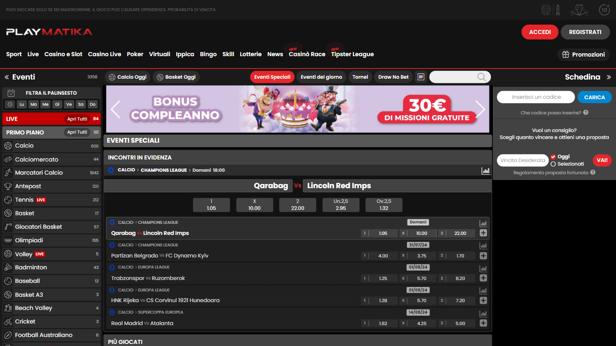
Task: Open the Calcio category in sidebar
Action: (x=51, y=146)
